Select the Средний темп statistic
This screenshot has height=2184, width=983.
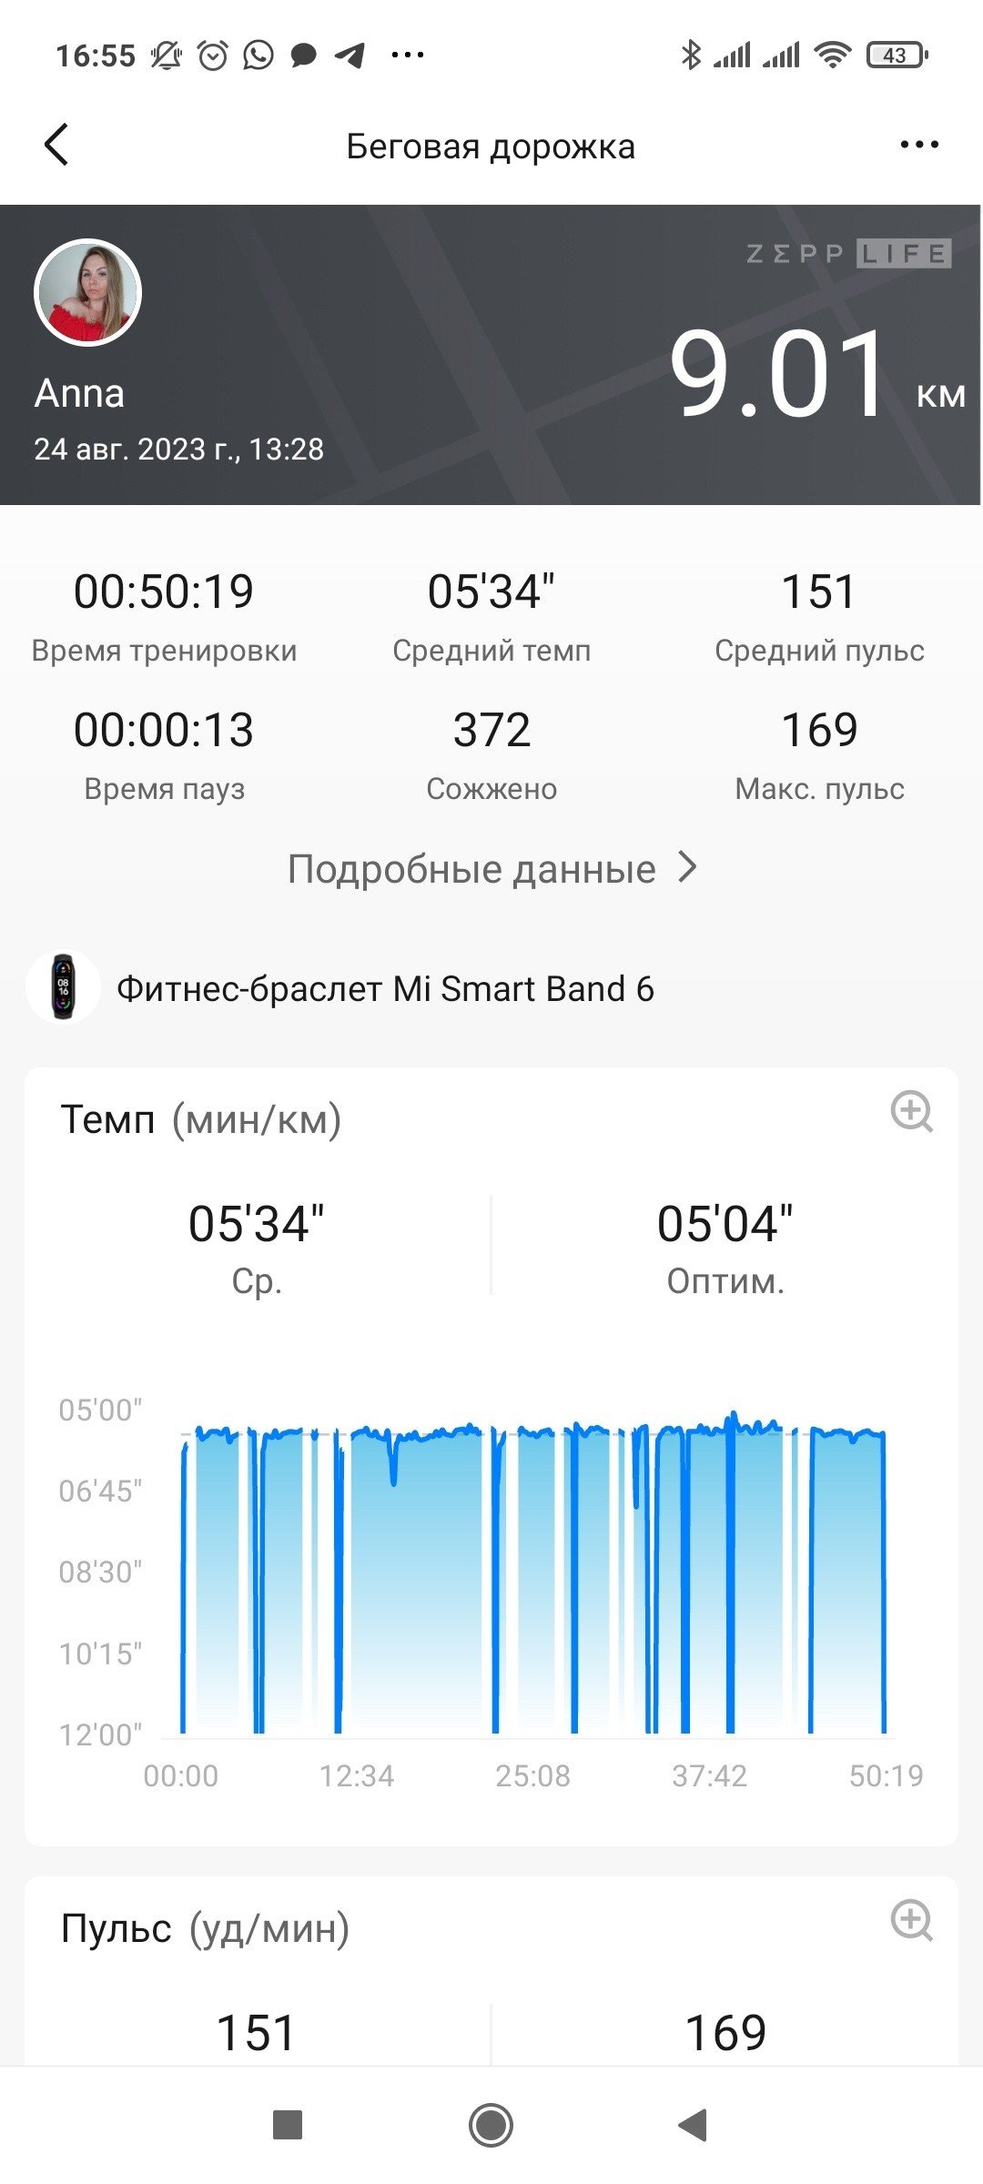coord(491,616)
